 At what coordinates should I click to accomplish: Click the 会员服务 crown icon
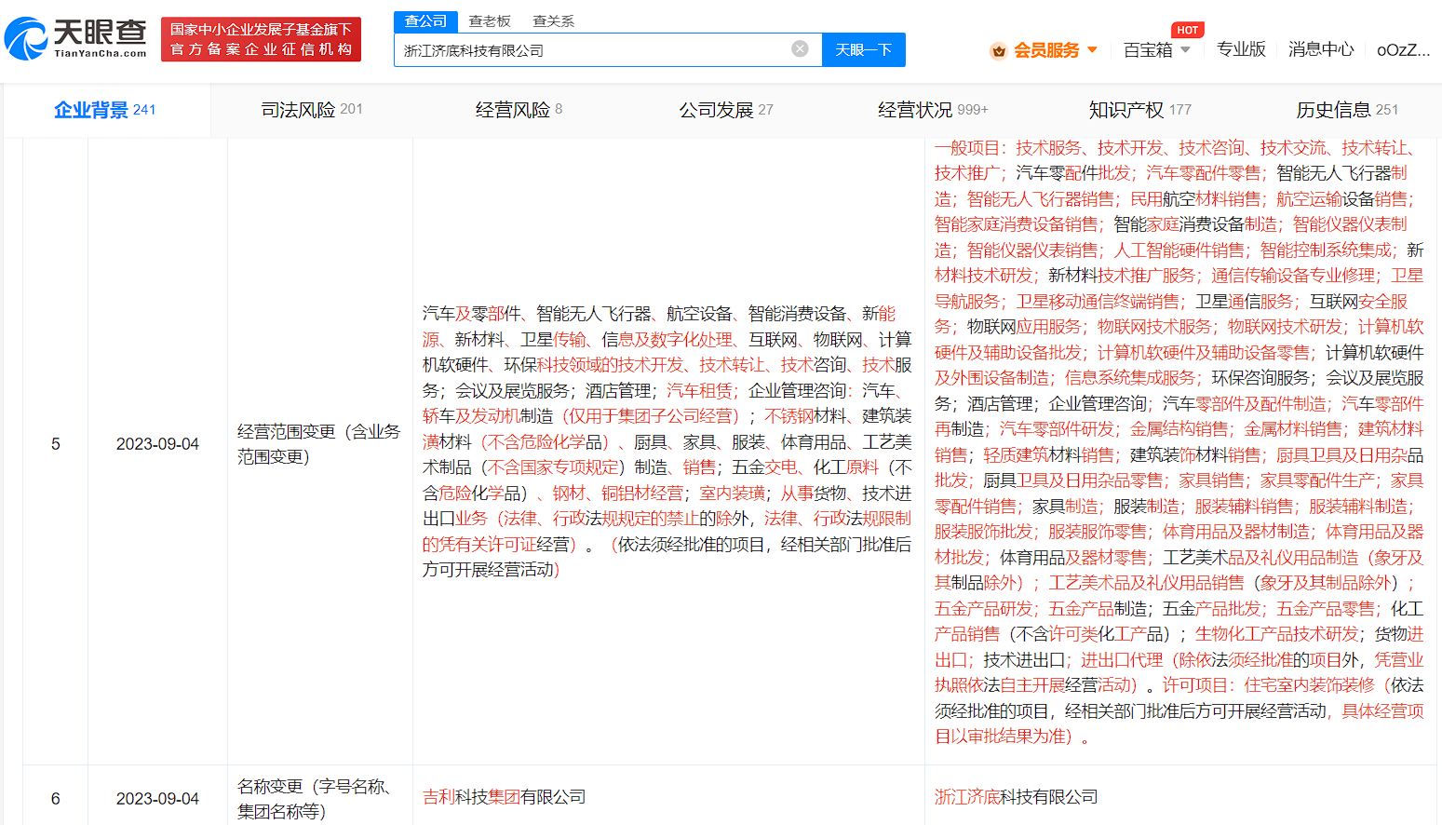click(x=998, y=50)
